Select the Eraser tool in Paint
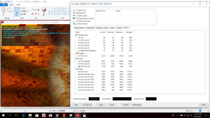Viewport: 210px width, 118px height. tap(32, 14)
